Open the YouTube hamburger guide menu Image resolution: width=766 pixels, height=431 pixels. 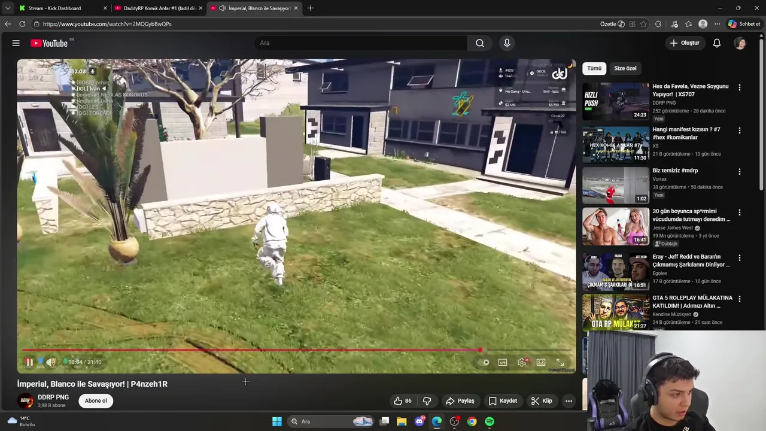[x=16, y=43]
